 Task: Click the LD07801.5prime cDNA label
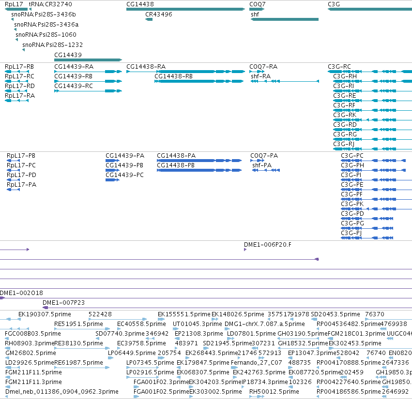tap(251, 334)
